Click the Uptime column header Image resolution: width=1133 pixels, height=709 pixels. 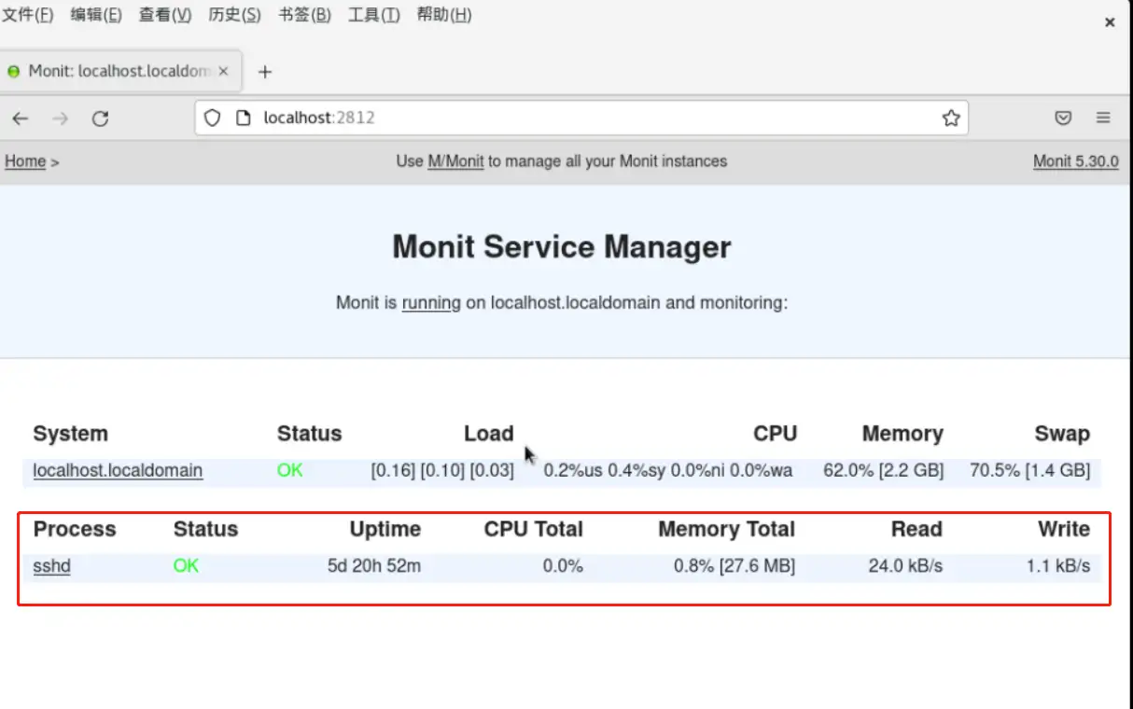pos(385,530)
